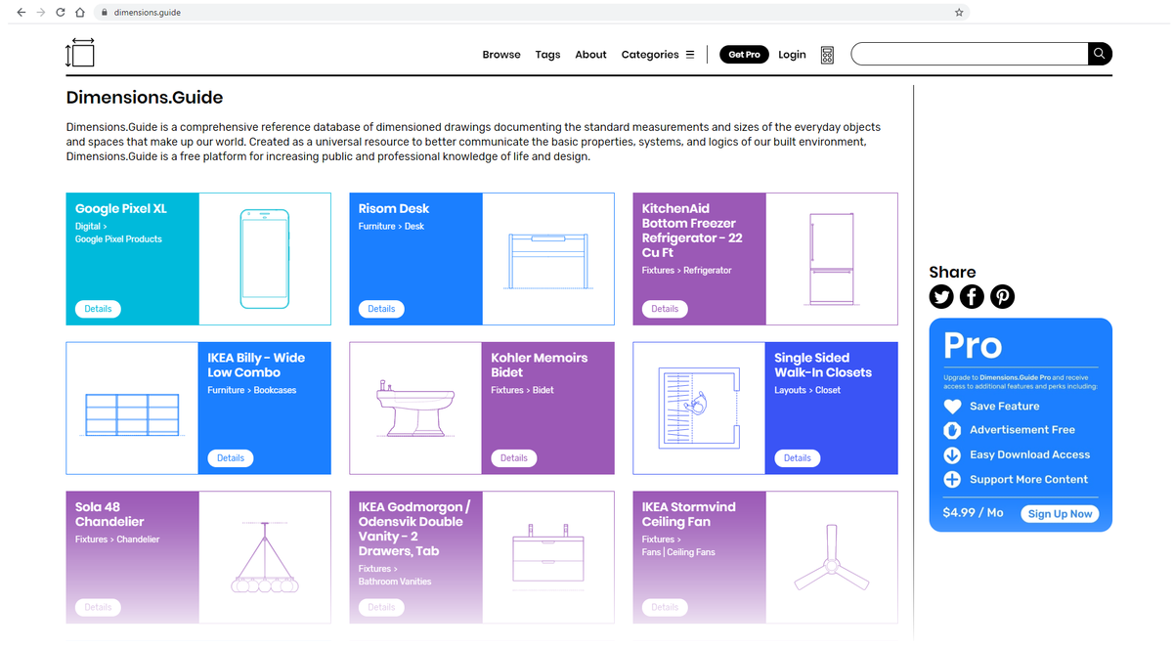The height and width of the screenshot is (647, 1173).
Task: Click the Easy Download Access arrow icon
Action: 952,454
